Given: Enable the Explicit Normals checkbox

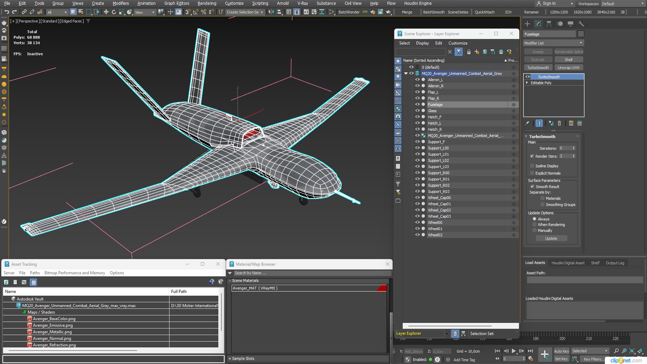Looking at the screenshot, I should (x=532, y=173).
